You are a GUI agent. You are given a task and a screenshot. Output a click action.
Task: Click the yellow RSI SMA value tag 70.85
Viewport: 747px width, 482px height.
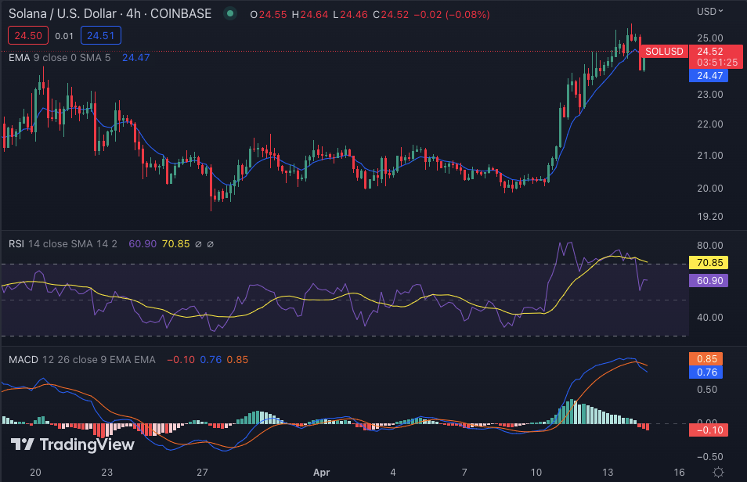tap(709, 262)
